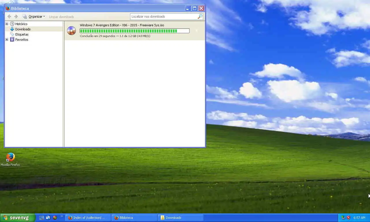Select Histórico in the sidebar
Image resolution: width=370 pixels, height=222 pixels.
[21, 24]
